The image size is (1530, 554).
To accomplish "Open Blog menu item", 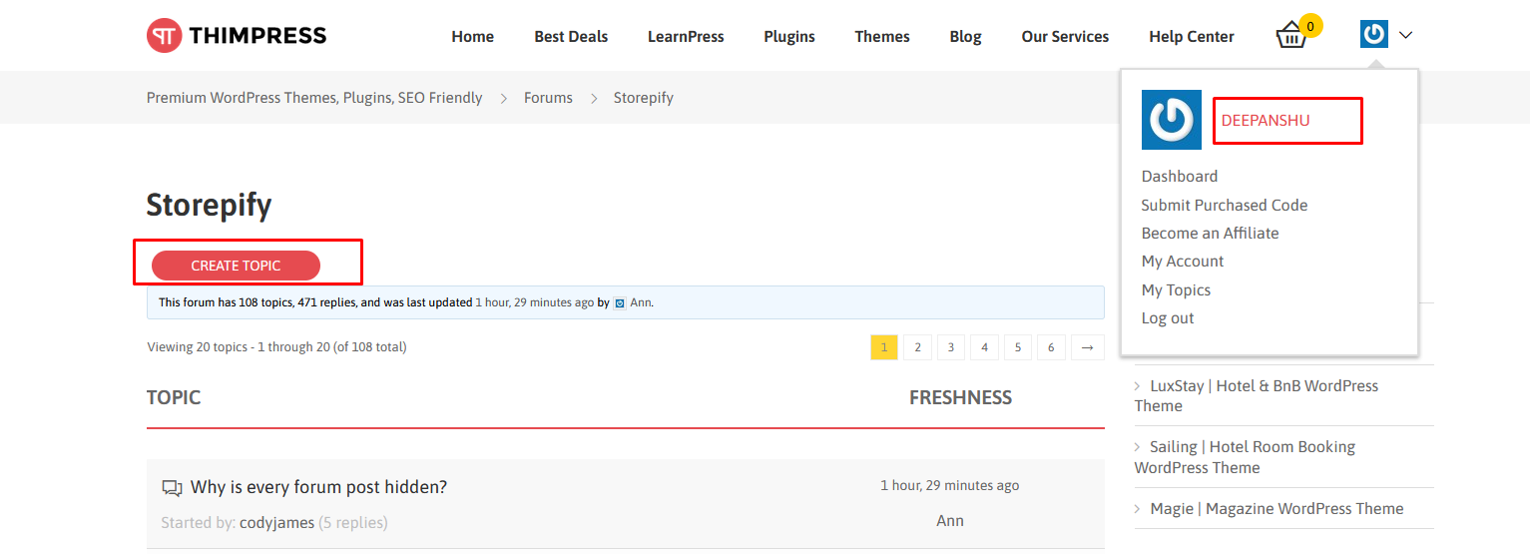I will pyautogui.click(x=965, y=36).
